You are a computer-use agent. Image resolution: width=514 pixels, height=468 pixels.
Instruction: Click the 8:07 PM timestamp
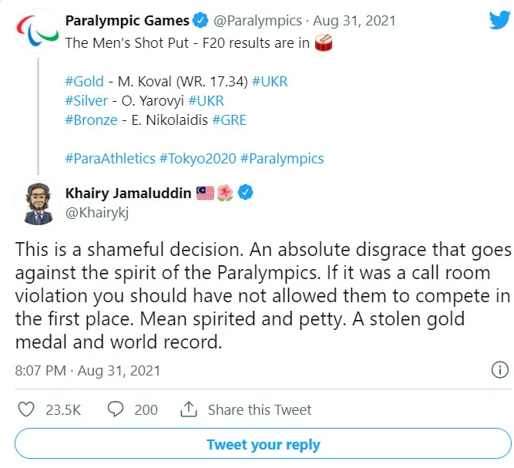tap(40, 370)
